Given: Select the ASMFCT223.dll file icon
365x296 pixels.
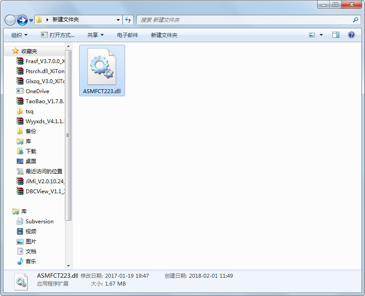Looking at the screenshot, I should pyautogui.click(x=102, y=67).
